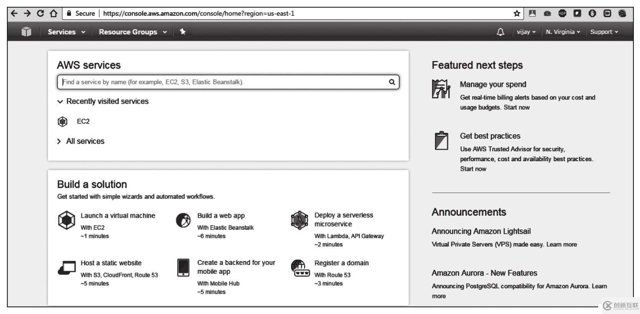The width and height of the screenshot is (640, 314).
Task: Open Get best practices heading link
Action: click(x=490, y=136)
